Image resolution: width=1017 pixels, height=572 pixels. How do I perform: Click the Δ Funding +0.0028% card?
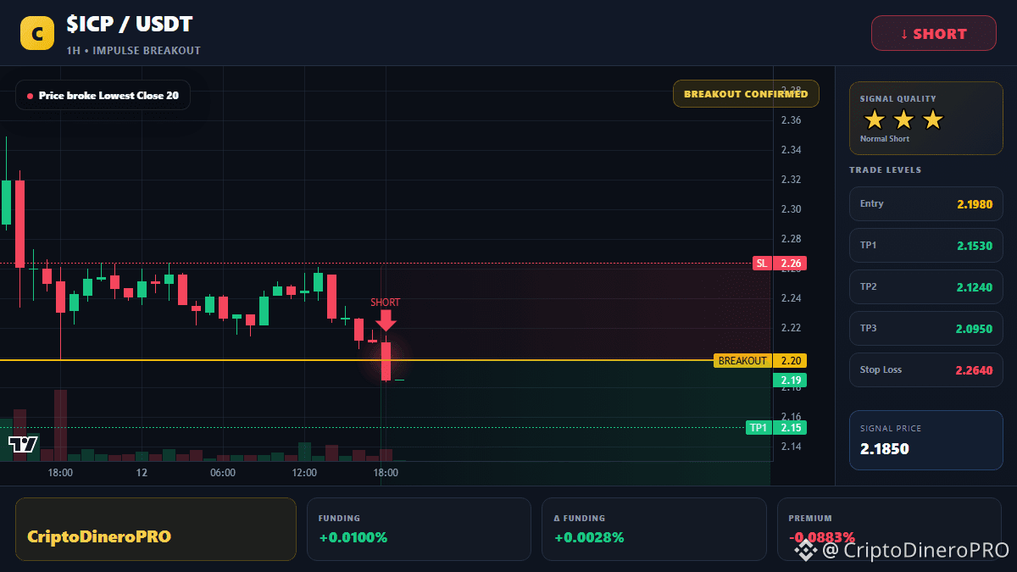pos(654,529)
